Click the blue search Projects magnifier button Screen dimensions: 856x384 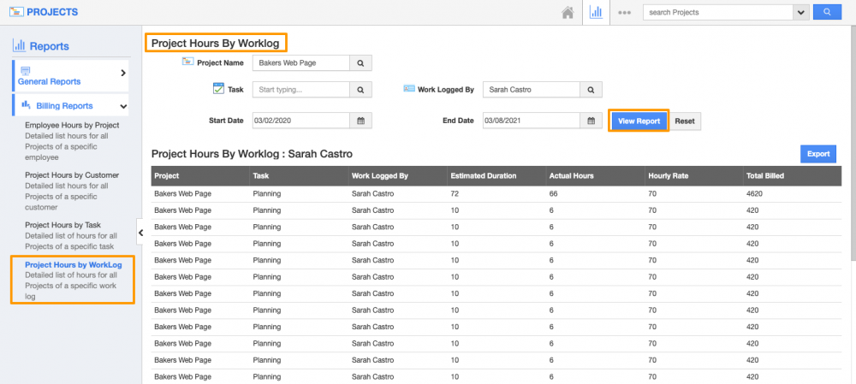pos(826,12)
